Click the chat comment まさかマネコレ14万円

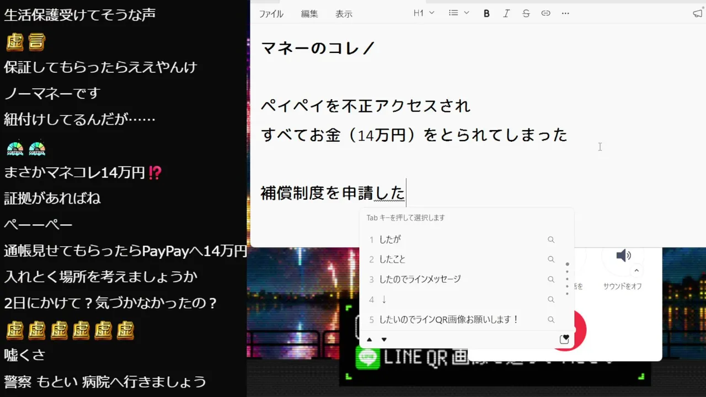coord(83,173)
